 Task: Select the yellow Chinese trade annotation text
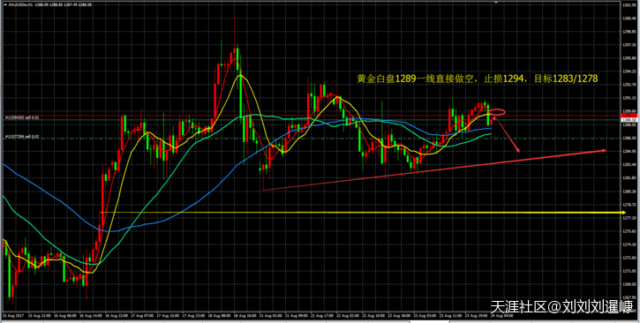coord(478,79)
